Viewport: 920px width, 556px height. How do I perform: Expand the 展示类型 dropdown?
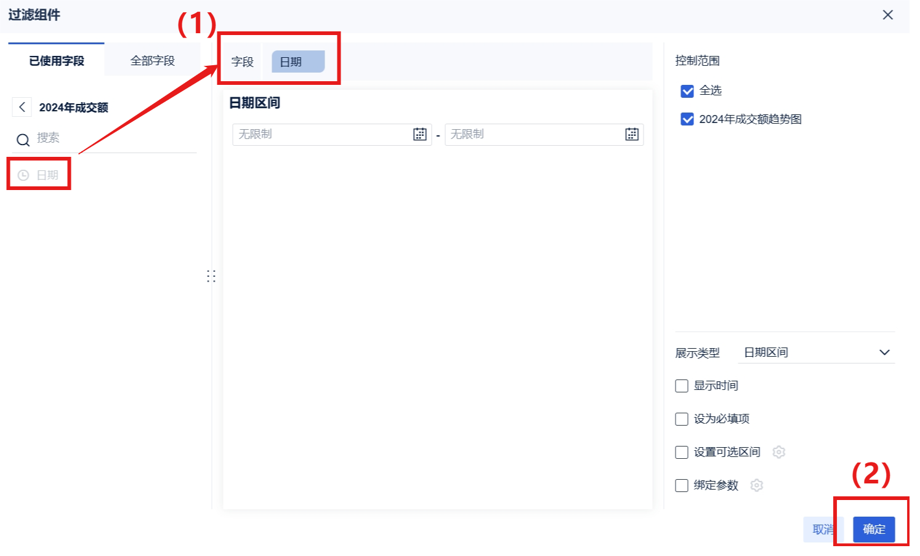point(816,352)
